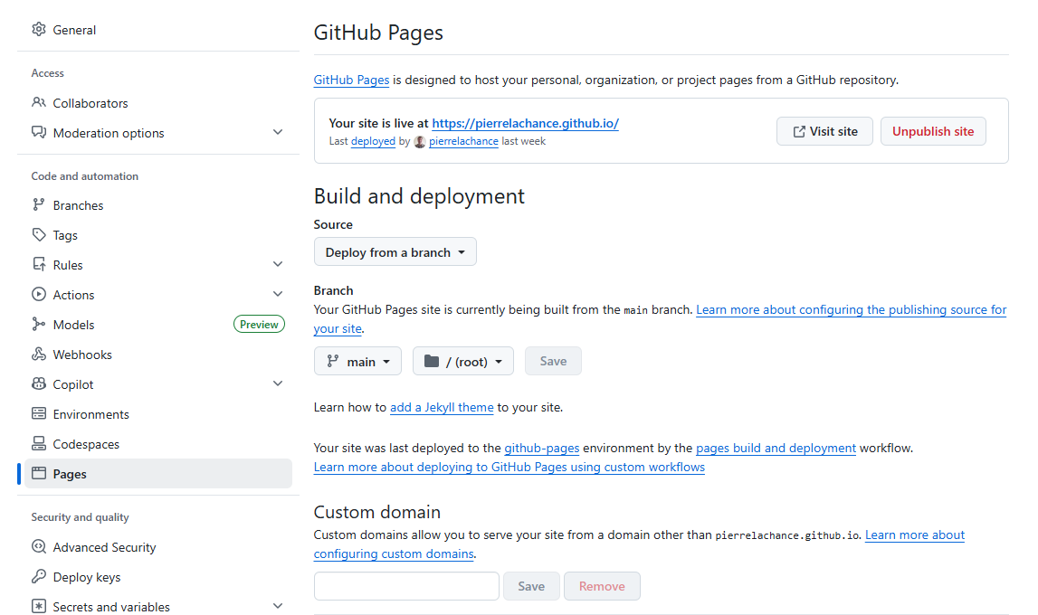The width and height of the screenshot is (1038, 615).
Task: Click the Deploy keys key icon
Action: (x=39, y=577)
